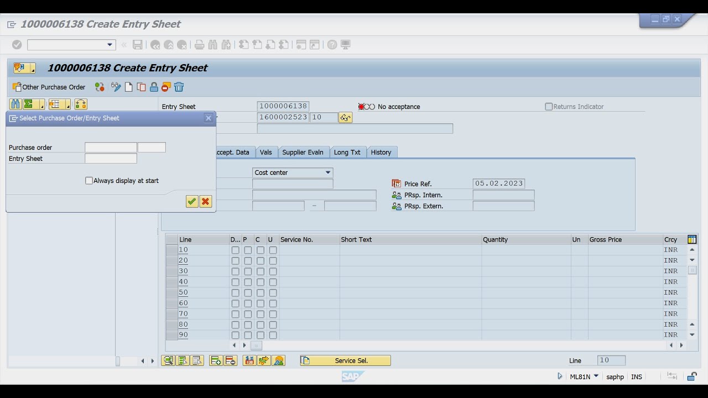Switch to the Vals tab
The image size is (708, 398).
[265, 152]
